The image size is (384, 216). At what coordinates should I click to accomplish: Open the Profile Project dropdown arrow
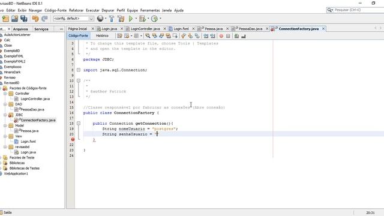tap(160, 19)
